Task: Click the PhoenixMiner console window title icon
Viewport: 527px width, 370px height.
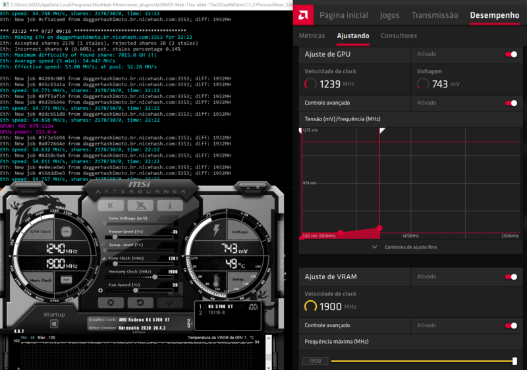Action: coord(5,5)
